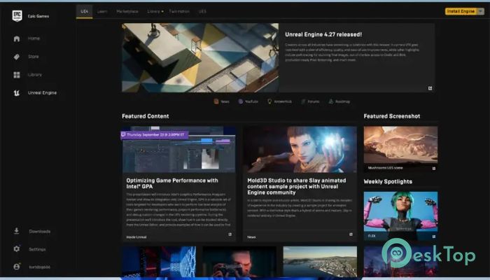The width and height of the screenshot is (490, 280).
Task: Go to Store in the sidebar
Action: point(34,57)
